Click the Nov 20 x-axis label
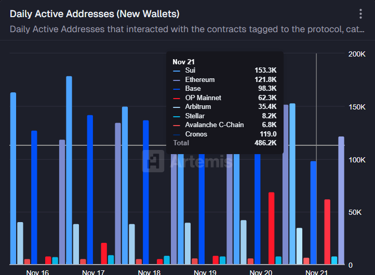This screenshot has height=275, width=375. 261,272
